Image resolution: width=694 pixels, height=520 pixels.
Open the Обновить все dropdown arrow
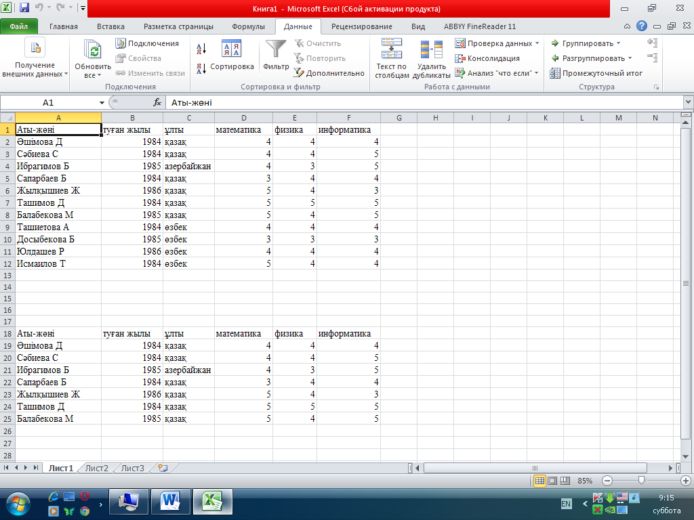tap(99, 76)
